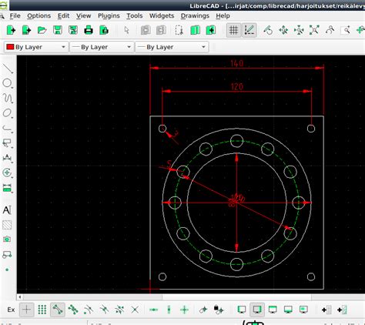
Task: Toggle the Ex exclusive snap mode
Action: pyautogui.click(x=11, y=310)
